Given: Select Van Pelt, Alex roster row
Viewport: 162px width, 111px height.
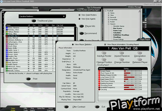Looking at the screenshot, I should (40, 36).
